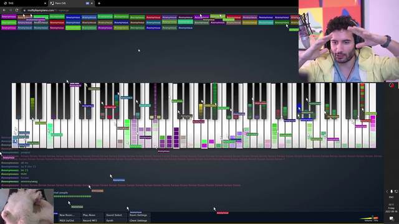
Task: Open the Synth panel
Action: 116,220
